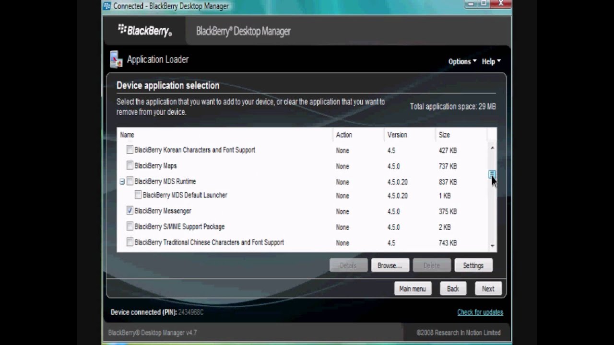Open the Options dropdown menu

(x=462, y=61)
